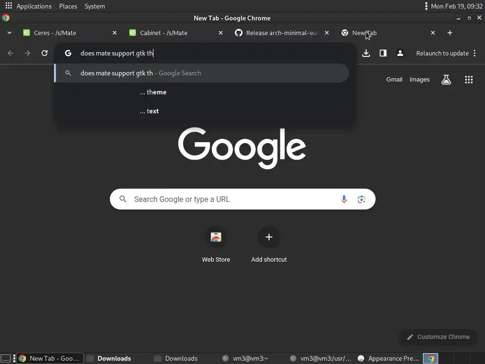This screenshot has height=364, width=485.
Task: Open the Web Store shortcut
Action: (216, 245)
